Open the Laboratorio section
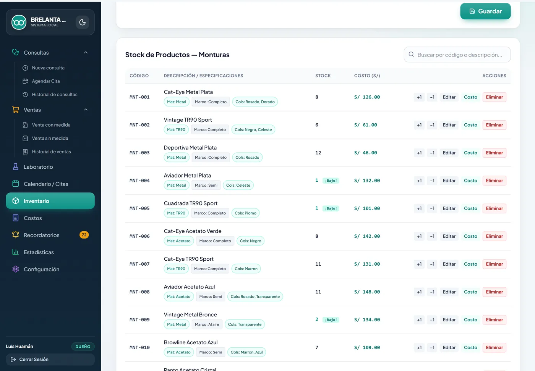535x371 pixels. [50, 167]
